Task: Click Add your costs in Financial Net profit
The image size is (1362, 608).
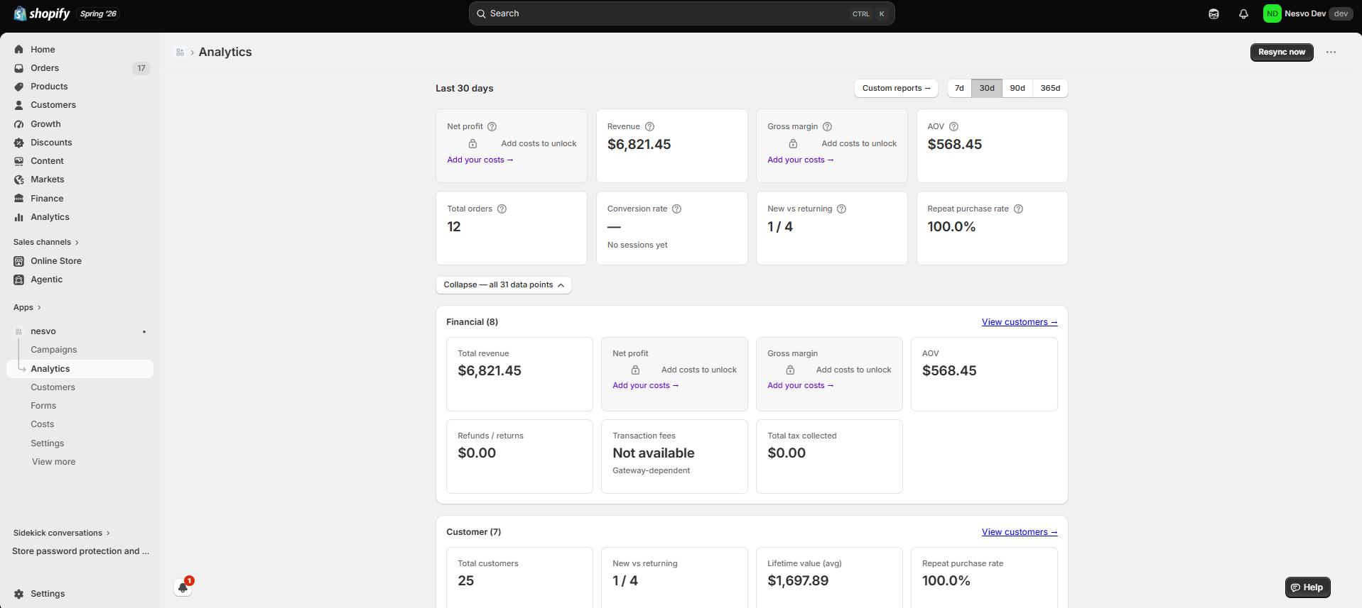Action: (x=646, y=385)
